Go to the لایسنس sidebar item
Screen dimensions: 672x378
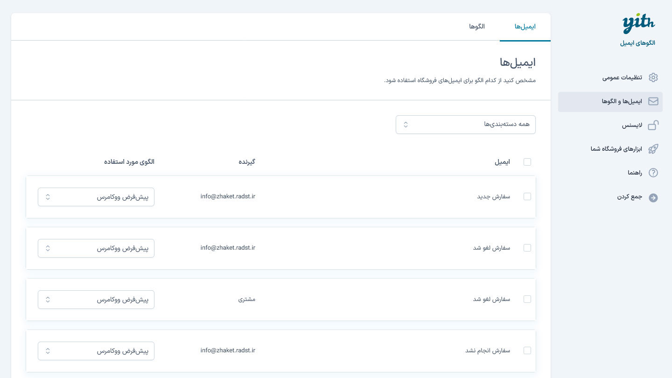coord(610,125)
